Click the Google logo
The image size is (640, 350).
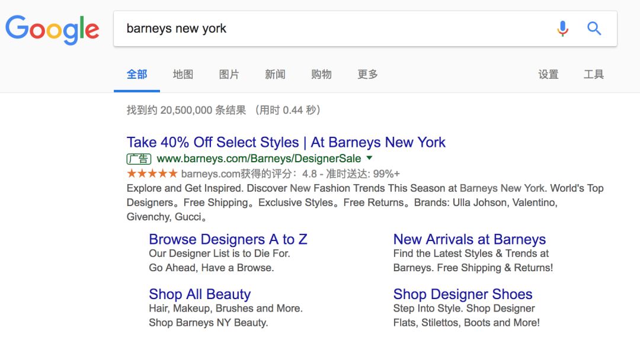tap(52, 29)
